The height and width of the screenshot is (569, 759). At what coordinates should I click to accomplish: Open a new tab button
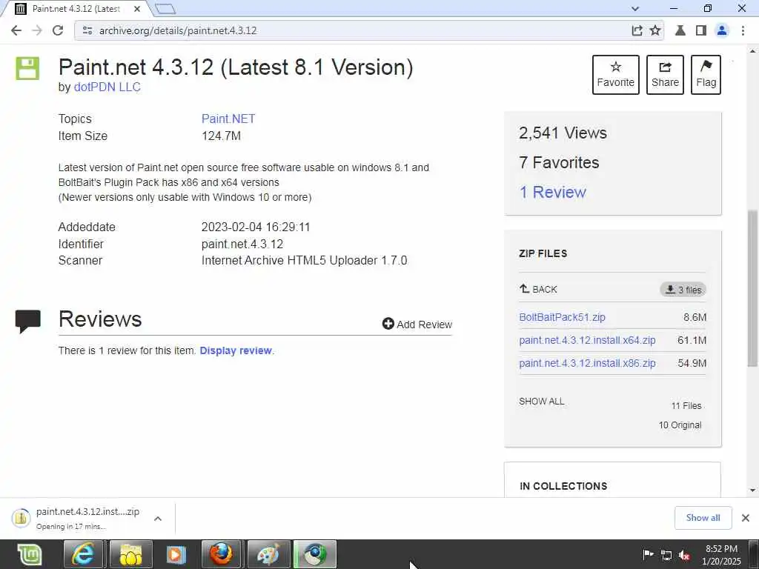click(x=165, y=9)
